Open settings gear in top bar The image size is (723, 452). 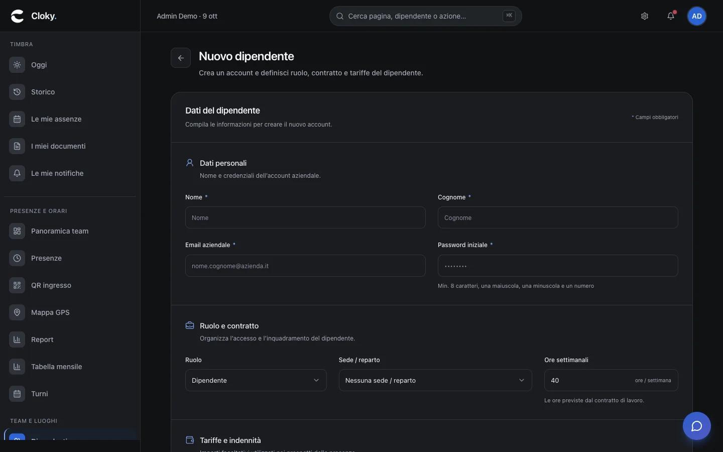[645, 16]
